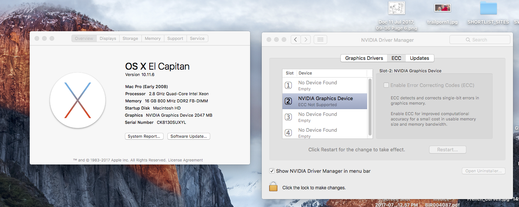Switch to the ECC tab
Screen dimensions: 519x207
pos(396,58)
